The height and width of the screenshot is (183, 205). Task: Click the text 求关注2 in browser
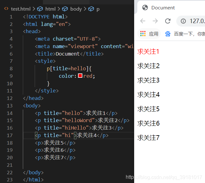click(149, 66)
